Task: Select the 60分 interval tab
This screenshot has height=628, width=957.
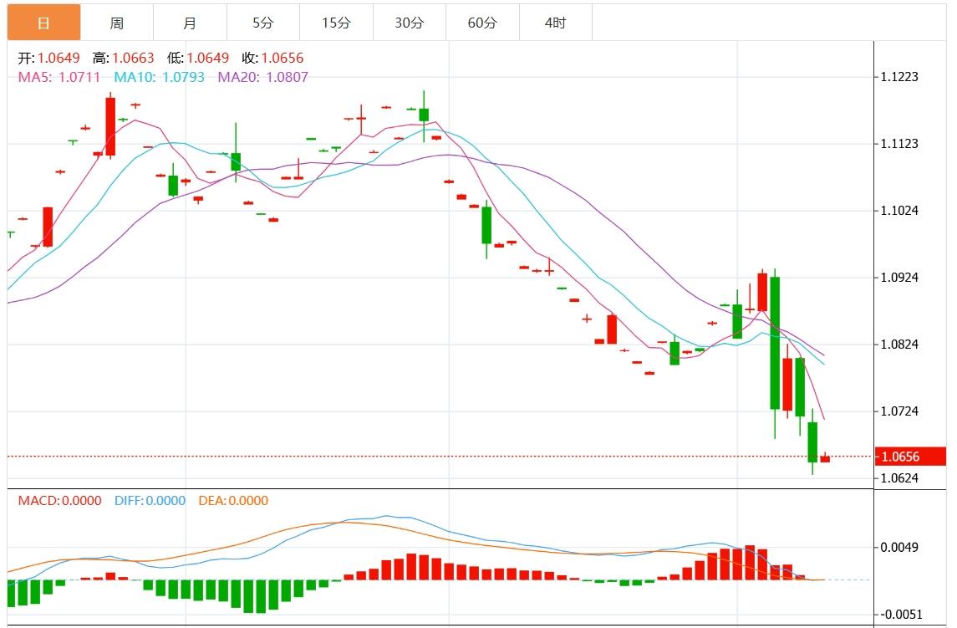Action: coord(482,23)
